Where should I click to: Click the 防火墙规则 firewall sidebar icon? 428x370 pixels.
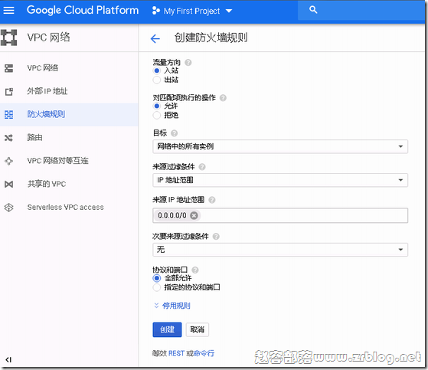coord(8,114)
